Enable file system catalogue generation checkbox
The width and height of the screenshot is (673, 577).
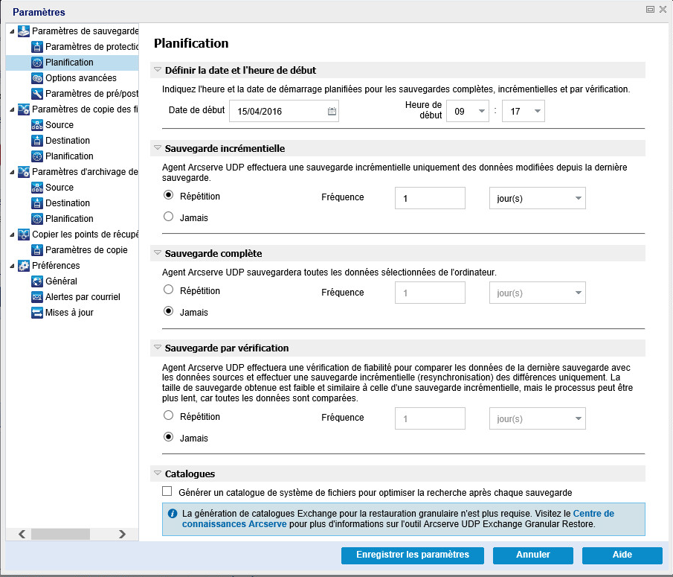(x=167, y=491)
